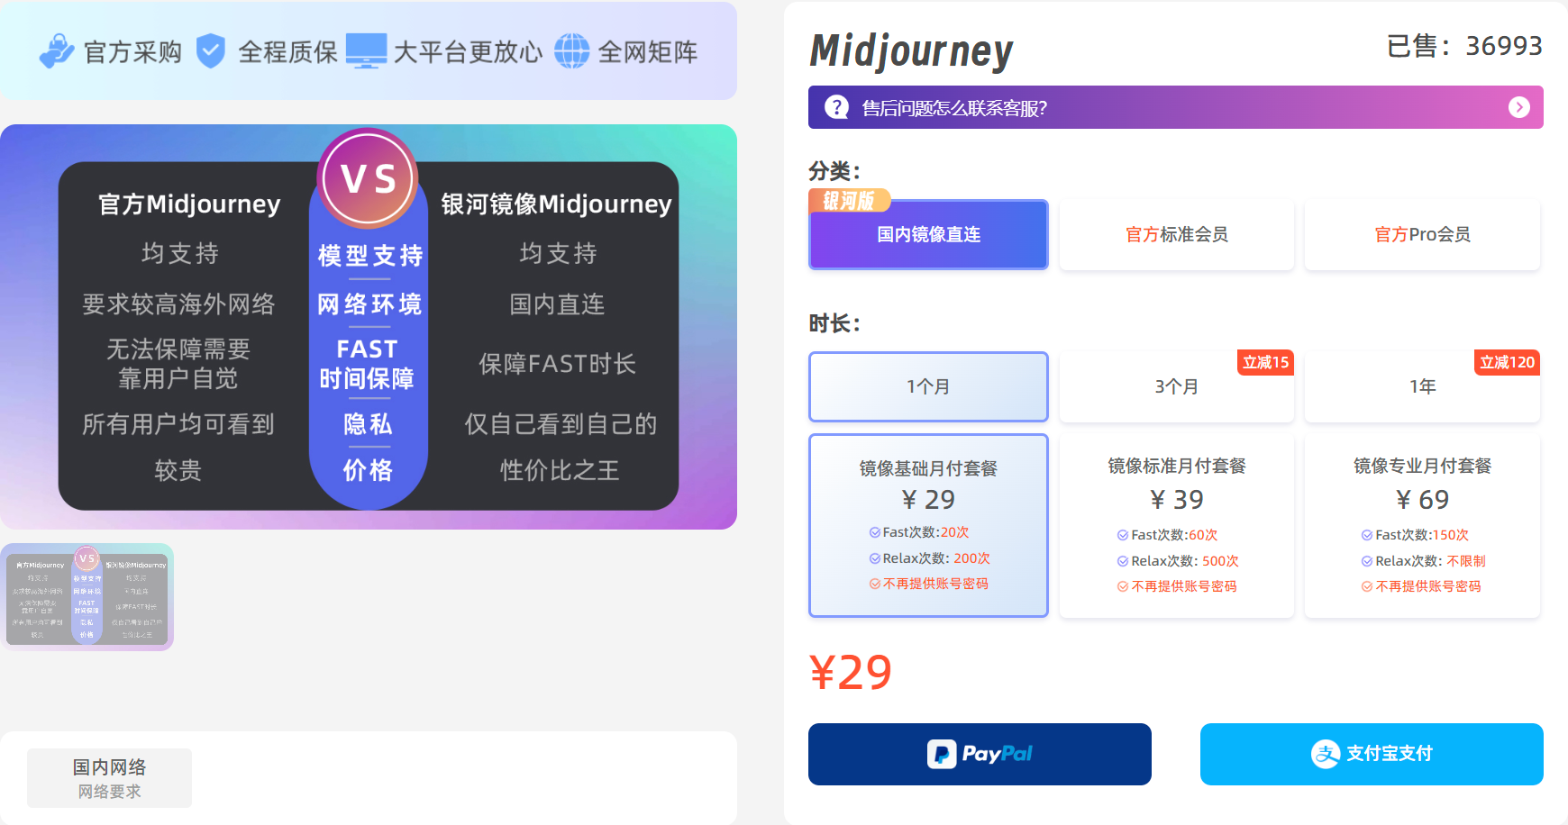Click the question mark icon on the support banner
The image size is (1568, 825).
(x=836, y=107)
